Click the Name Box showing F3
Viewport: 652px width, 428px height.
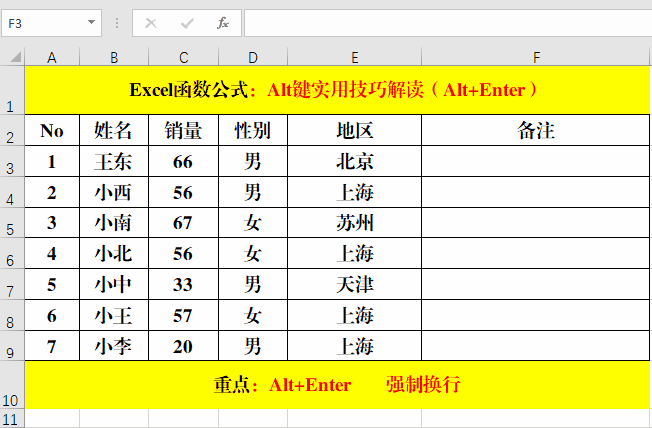pos(52,23)
